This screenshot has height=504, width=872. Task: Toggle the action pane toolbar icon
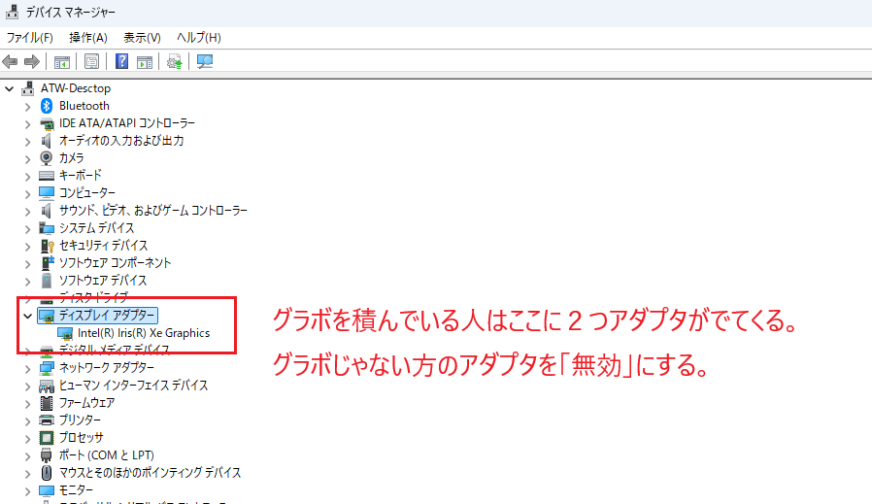(x=145, y=61)
